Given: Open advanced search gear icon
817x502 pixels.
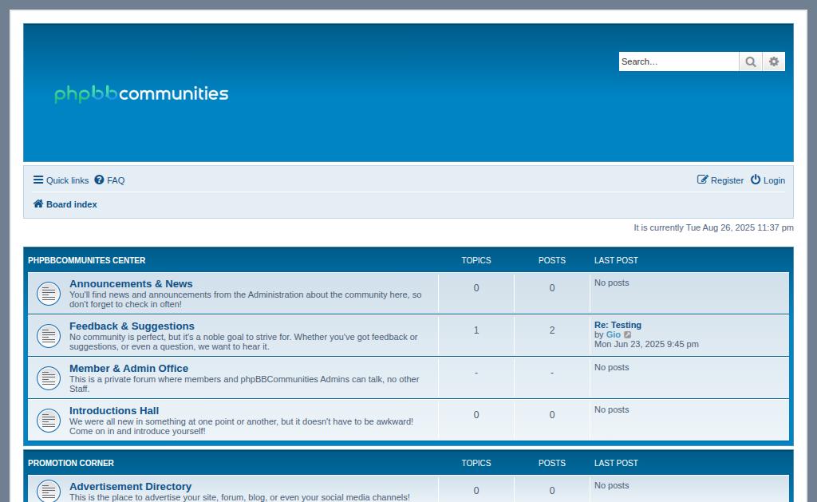Looking at the screenshot, I should point(774,61).
